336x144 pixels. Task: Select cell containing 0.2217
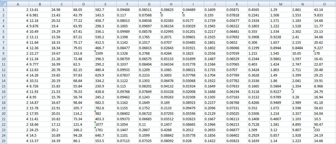(215, 31)
